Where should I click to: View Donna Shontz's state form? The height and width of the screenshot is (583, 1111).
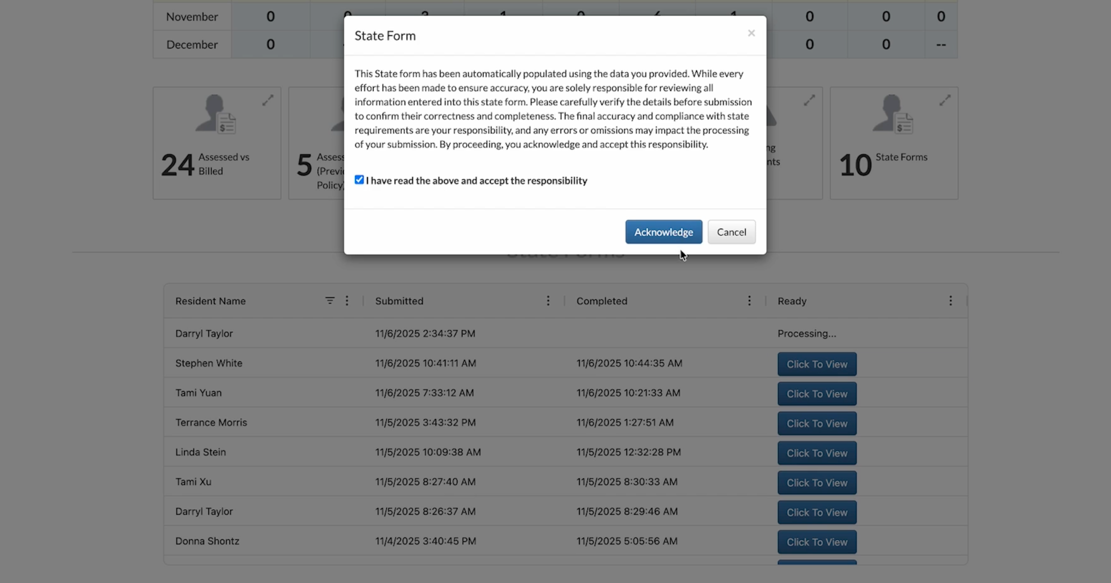816,542
